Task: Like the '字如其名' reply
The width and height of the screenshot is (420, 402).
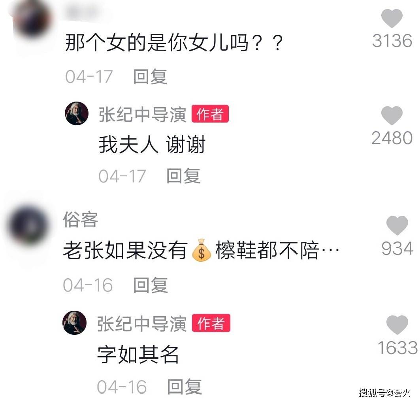Action: point(397,325)
